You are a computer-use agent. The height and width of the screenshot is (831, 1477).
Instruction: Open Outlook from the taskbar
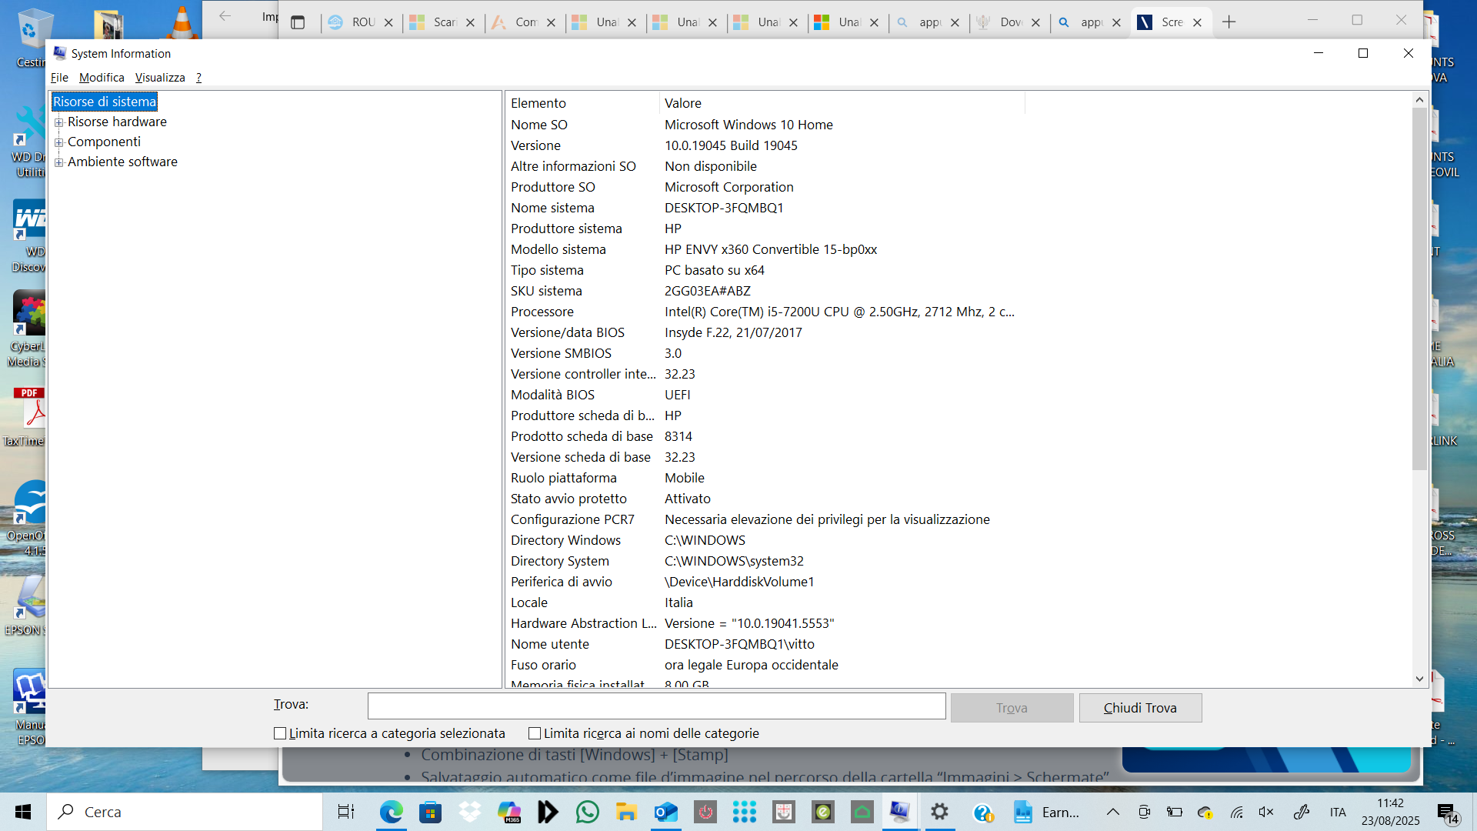[665, 812]
